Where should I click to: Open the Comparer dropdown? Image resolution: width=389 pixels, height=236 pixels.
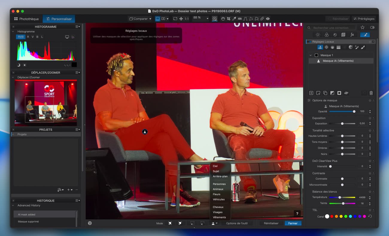(140, 19)
